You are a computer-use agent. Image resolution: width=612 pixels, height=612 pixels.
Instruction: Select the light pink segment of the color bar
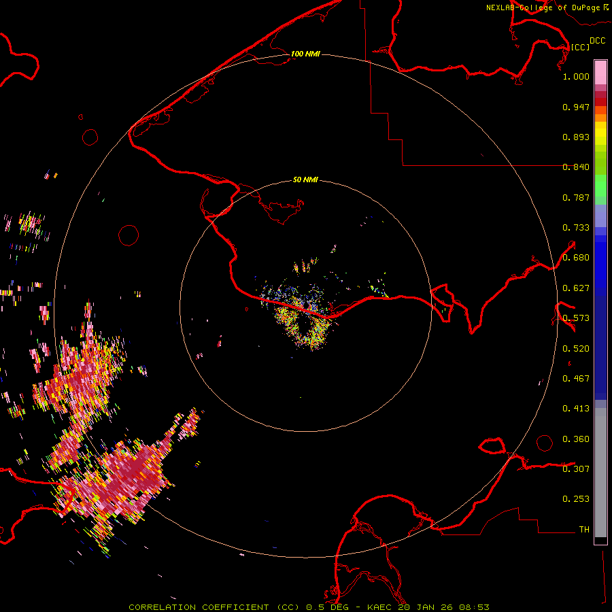pos(600,73)
